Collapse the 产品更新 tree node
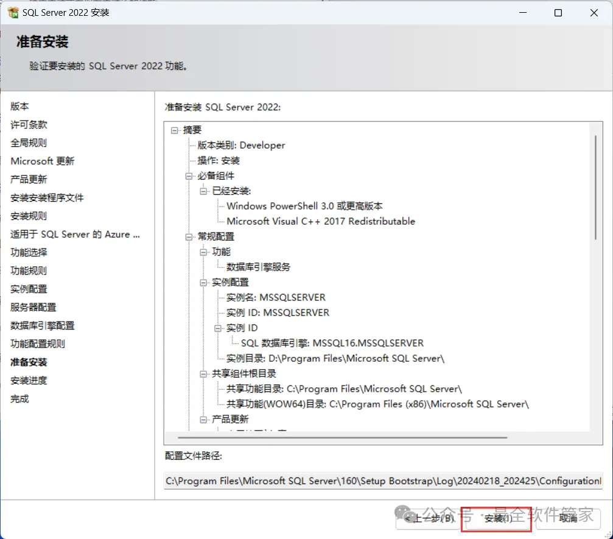The width and height of the screenshot is (613, 539). [x=203, y=420]
